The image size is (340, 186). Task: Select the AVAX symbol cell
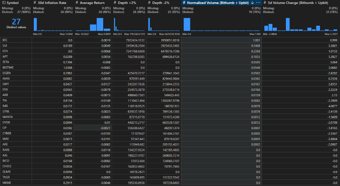click(16, 79)
